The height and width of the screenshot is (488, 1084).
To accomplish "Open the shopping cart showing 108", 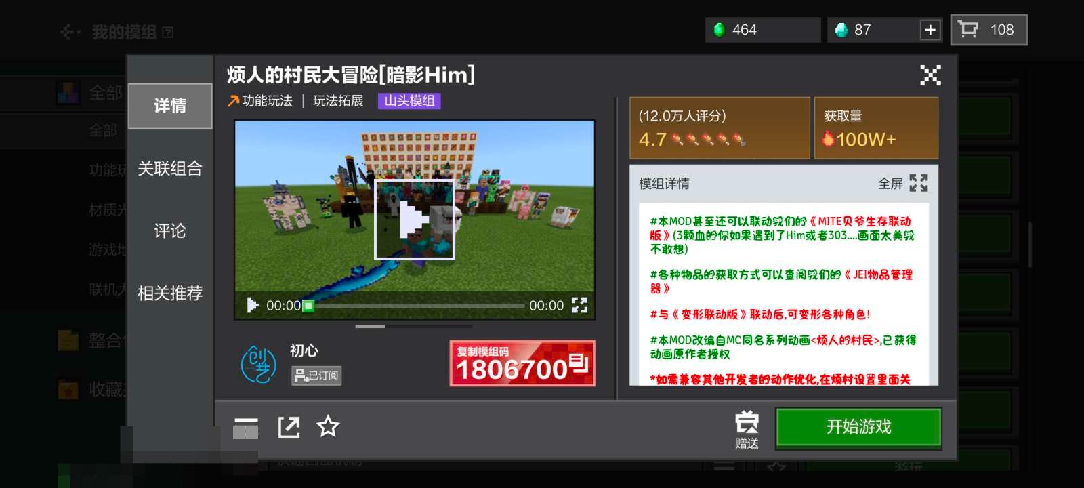I will point(989,30).
